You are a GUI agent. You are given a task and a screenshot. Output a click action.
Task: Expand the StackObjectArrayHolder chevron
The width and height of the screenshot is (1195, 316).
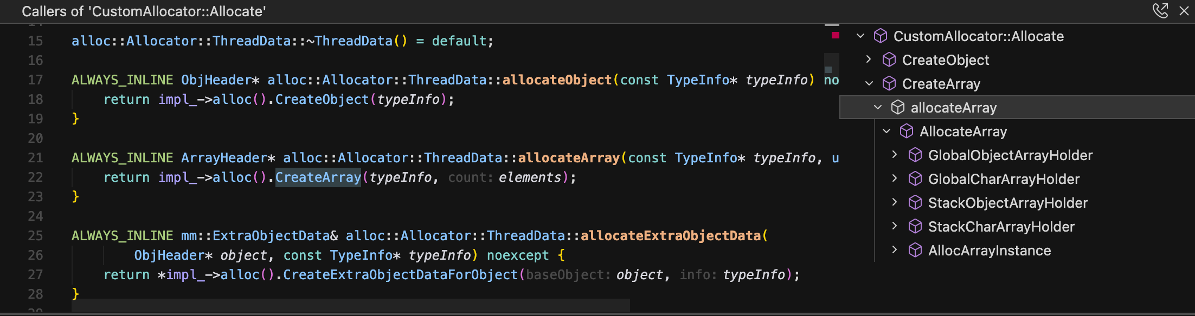895,202
